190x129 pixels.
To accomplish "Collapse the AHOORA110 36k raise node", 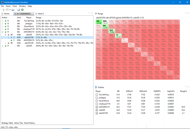I will click(2, 32).
